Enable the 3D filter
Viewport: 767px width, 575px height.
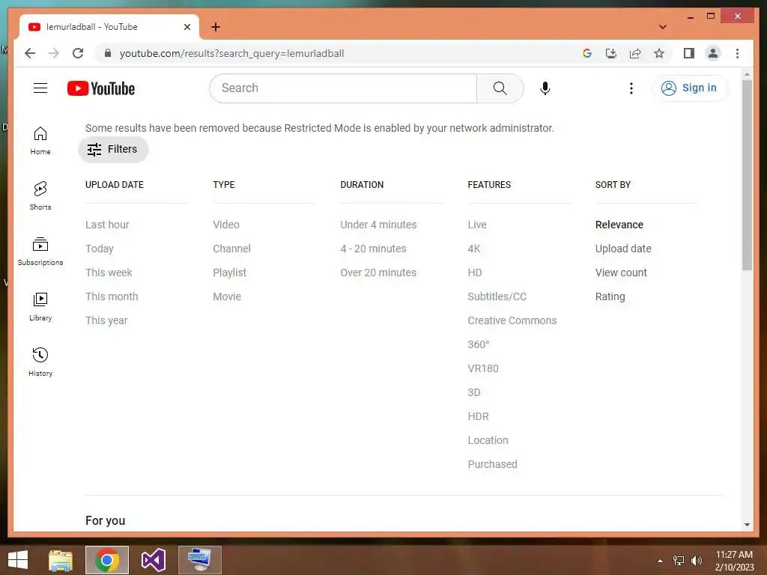474,392
